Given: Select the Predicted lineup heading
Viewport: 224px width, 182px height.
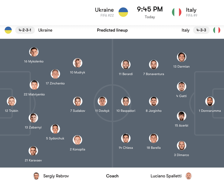Looking at the screenshot, I should (x=112, y=30).
